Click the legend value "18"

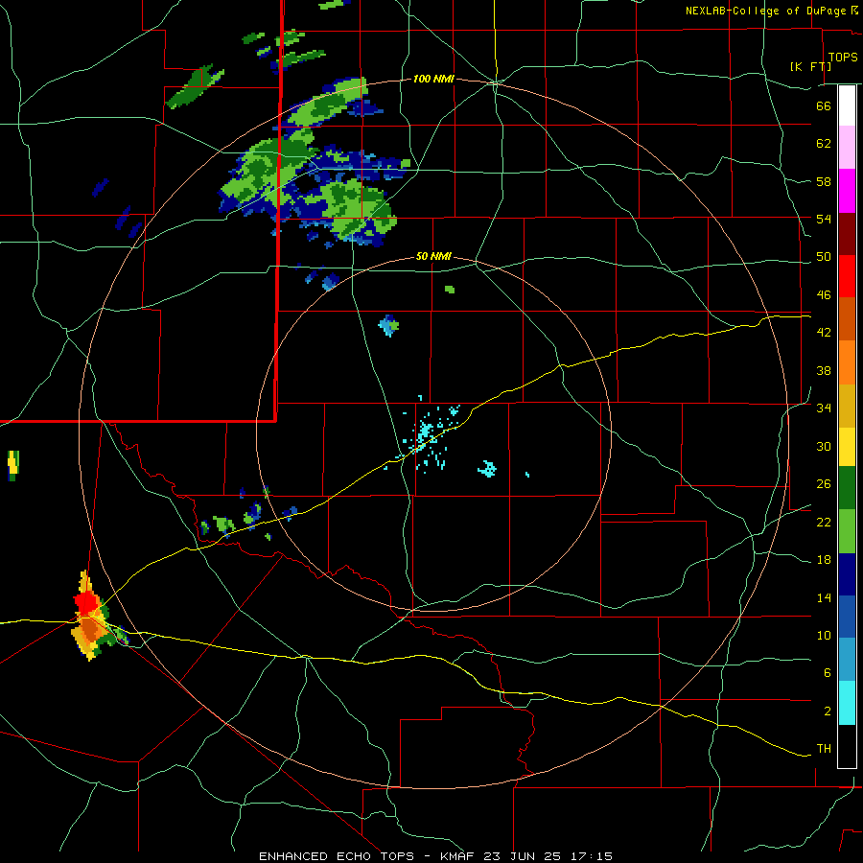(x=824, y=560)
